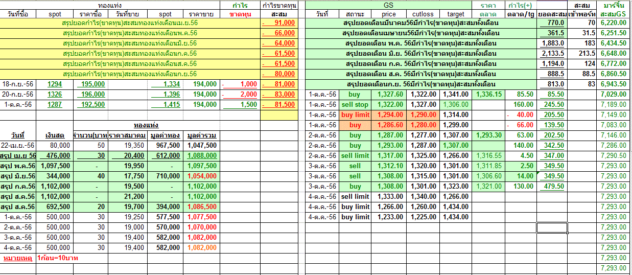Select the total value '1,088,000'
The image size is (632, 275).
pos(202,155)
